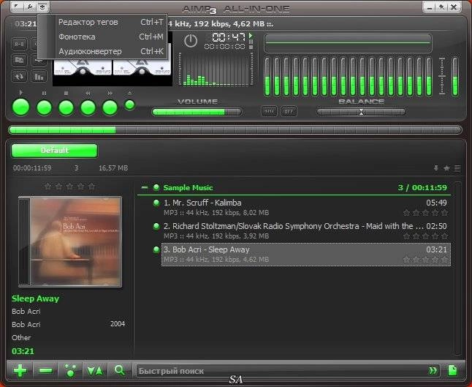This screenshot has height=387, width=472.
Task: Toggle green marker for Mr. Scruff - Kalimba
Action: pos(156,203)
